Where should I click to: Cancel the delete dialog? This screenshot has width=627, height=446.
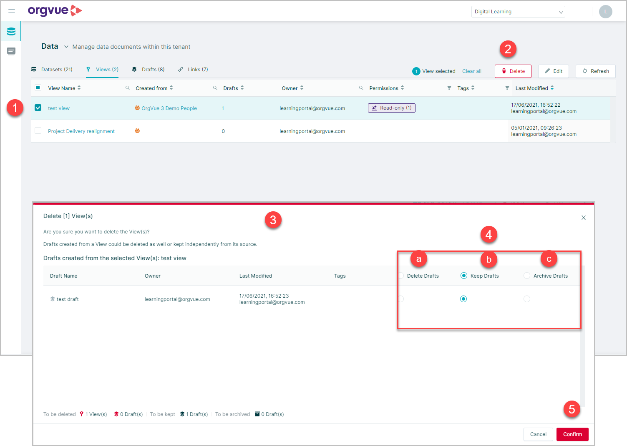point(538,434)
